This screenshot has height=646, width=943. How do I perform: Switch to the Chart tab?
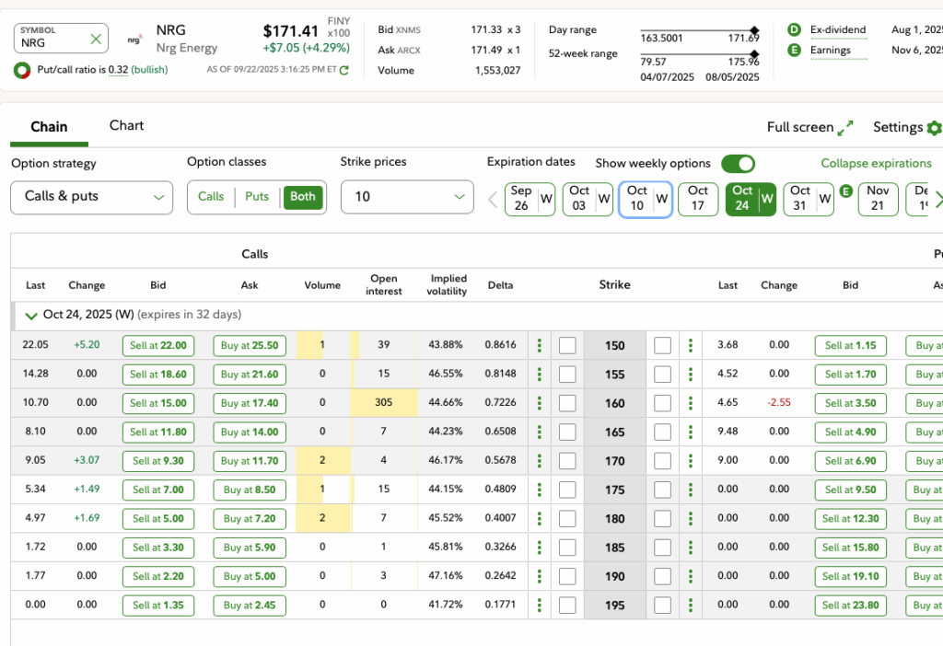pyautogui.click(x=126, y=126)
